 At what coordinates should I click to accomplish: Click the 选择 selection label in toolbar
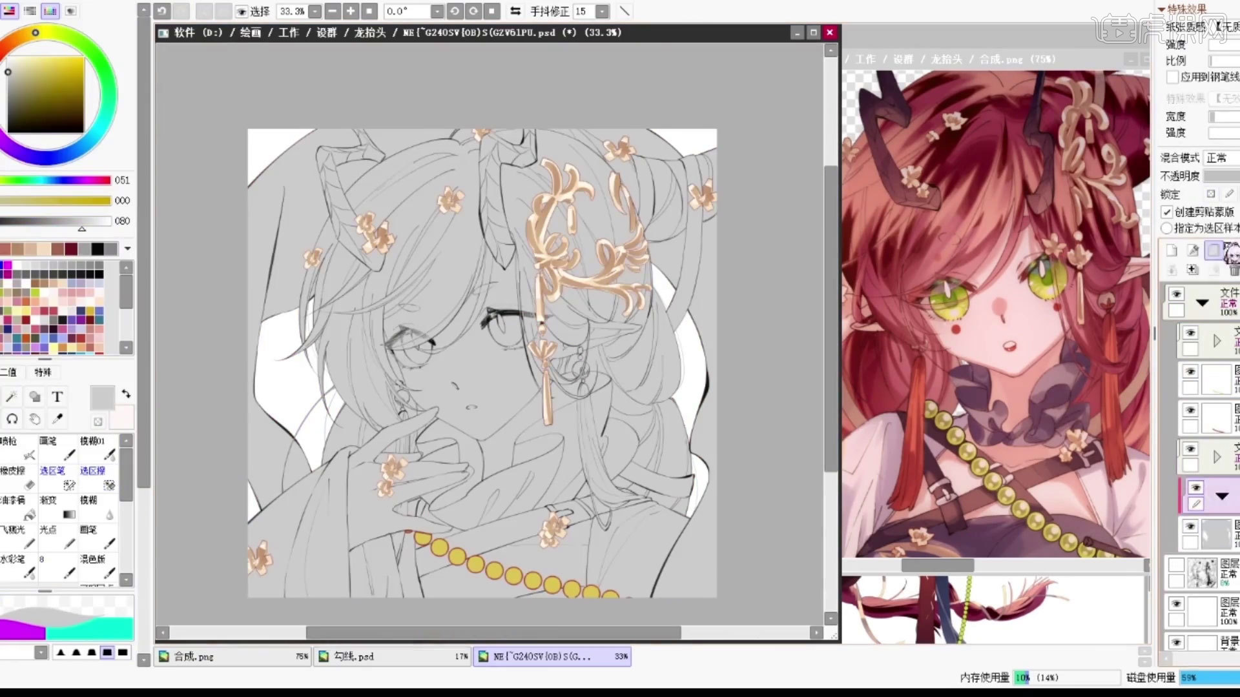click(260, 12)
